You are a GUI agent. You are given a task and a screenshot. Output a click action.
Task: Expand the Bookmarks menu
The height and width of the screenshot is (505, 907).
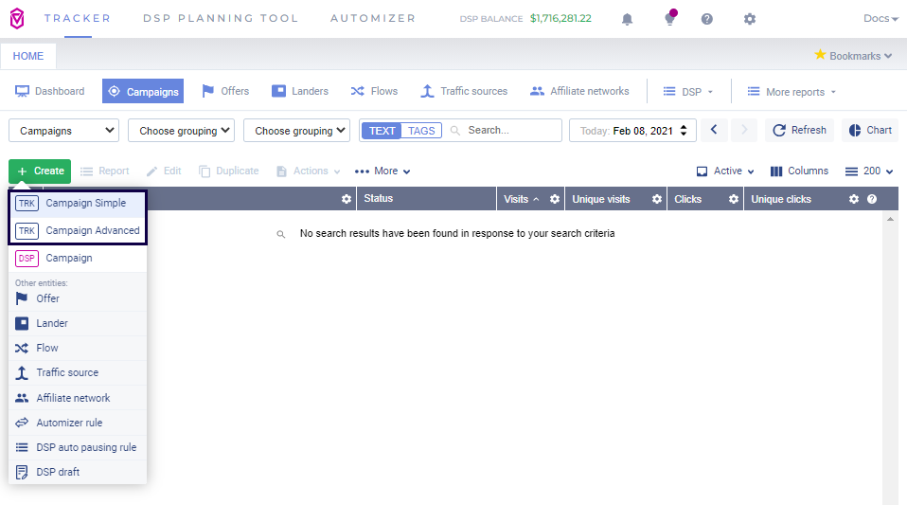[x=853, y=56]
